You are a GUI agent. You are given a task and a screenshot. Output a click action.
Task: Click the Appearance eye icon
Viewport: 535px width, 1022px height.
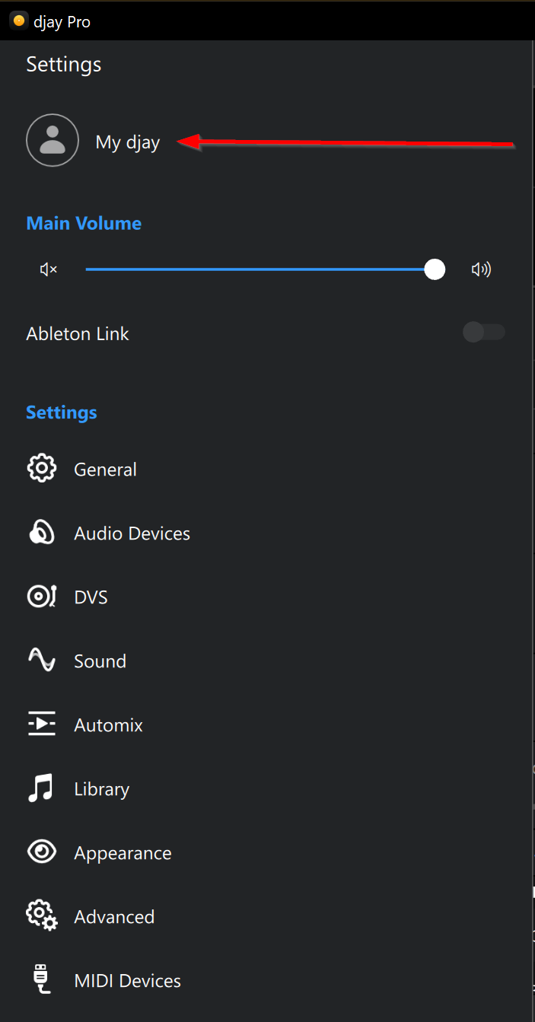42,852
